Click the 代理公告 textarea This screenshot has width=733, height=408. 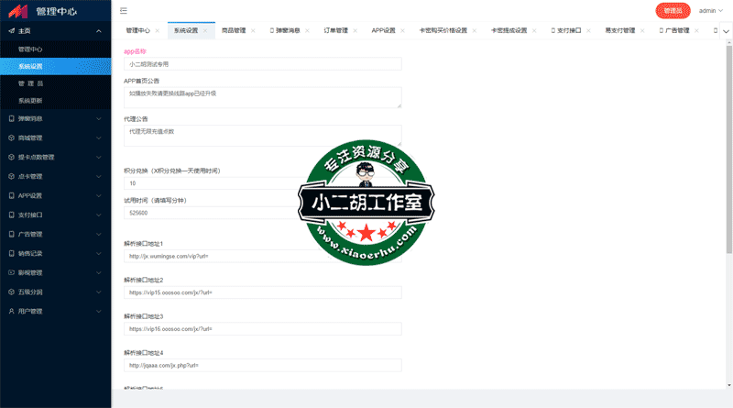pyautogui.click(x=263, y=136)
